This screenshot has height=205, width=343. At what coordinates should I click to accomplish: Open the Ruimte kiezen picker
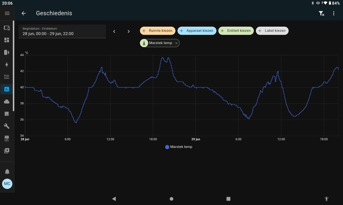point(157,31)
